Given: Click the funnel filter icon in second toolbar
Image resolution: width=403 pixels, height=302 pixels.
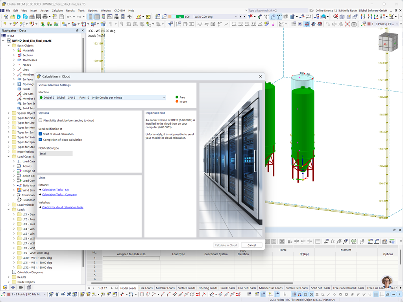Looking at the screenshot, I should tap(170, 24).
